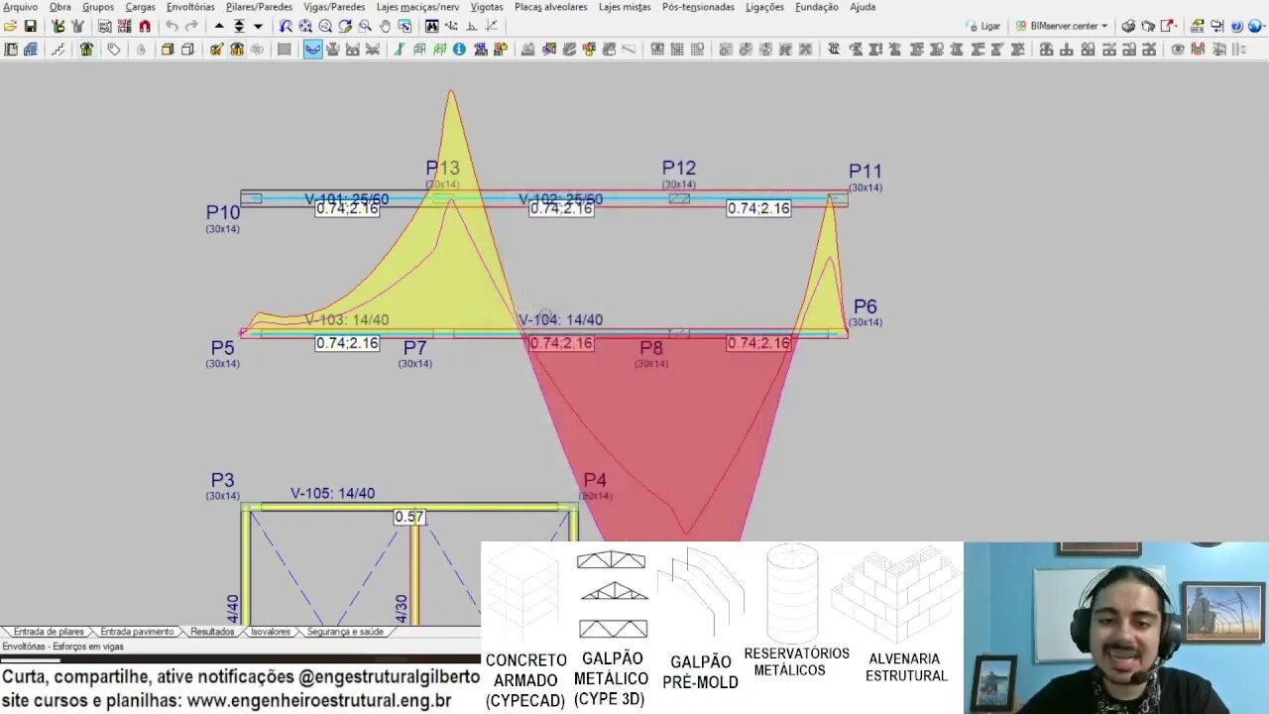Open the Envoltórias menu
The image size is (1269, 714).
click(190, 7)
